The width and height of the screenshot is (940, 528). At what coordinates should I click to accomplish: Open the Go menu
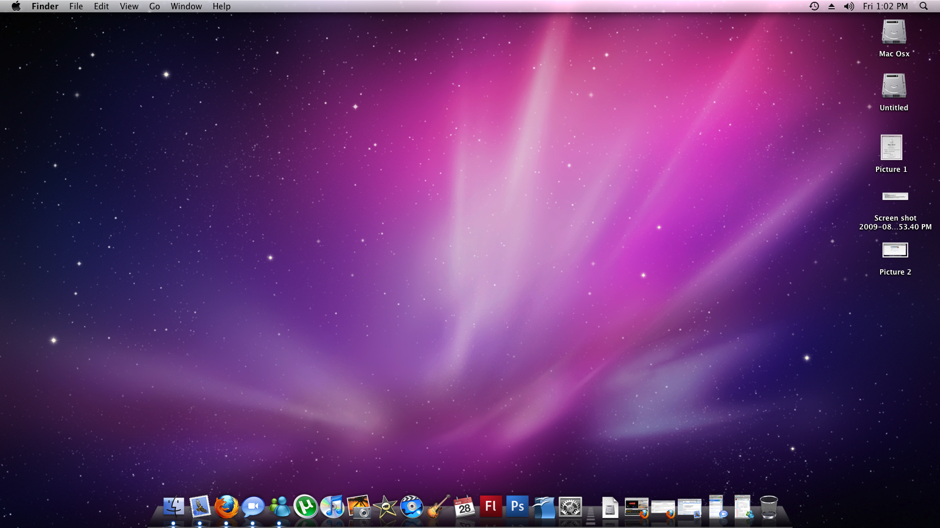[155, 6]
